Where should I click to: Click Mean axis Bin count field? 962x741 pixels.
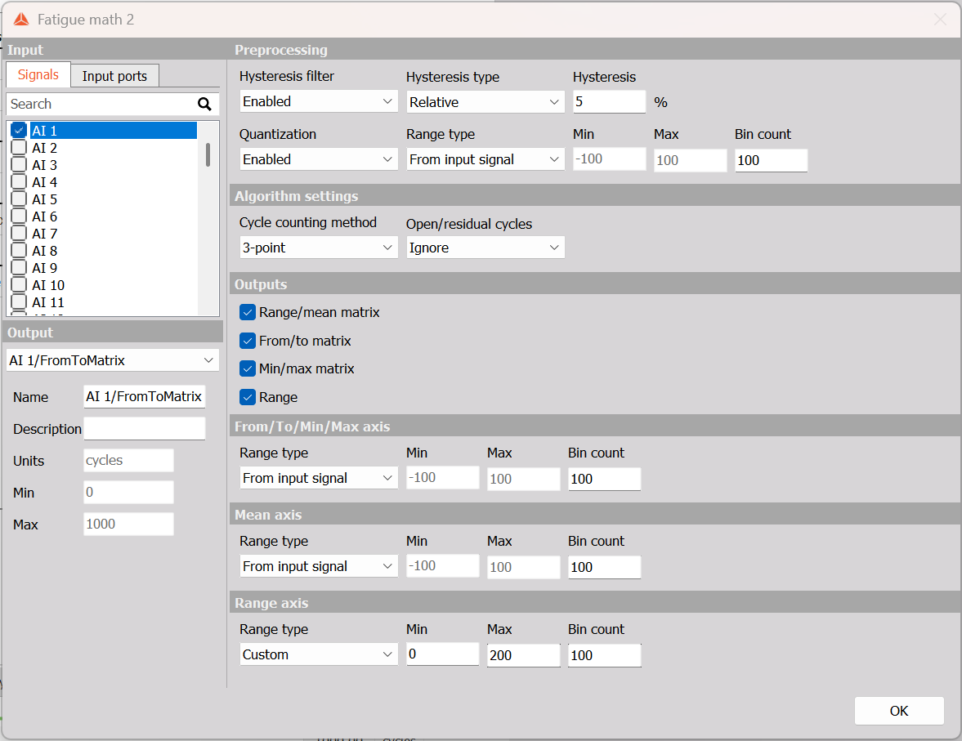click(604, 567)
